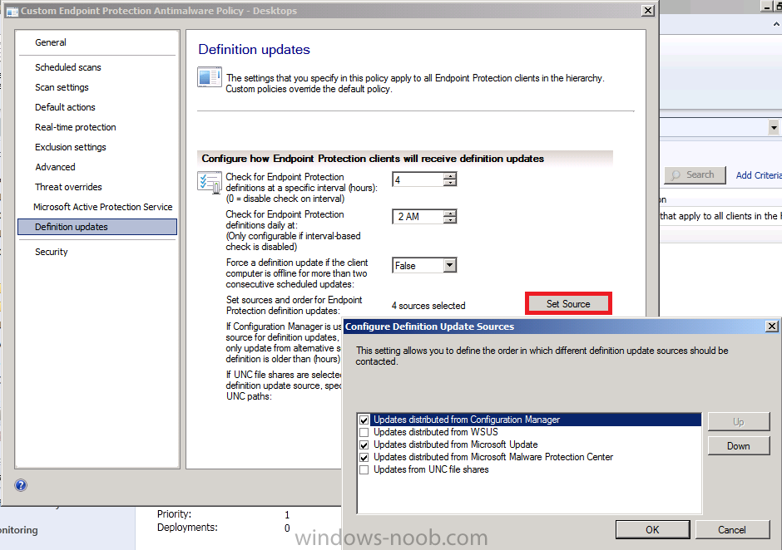Image resolution: width=782 pixels, height=550 pixels.
Task: Close the Custom Endpoint Protection Antimalware Policy window
Action: 647,11
